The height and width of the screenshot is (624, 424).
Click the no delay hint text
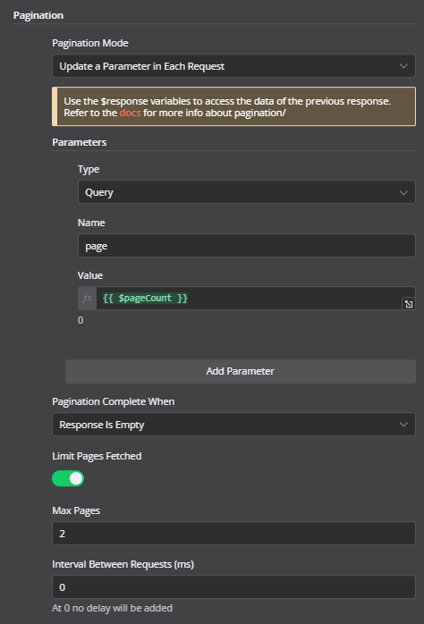click(x=113, y=608)
